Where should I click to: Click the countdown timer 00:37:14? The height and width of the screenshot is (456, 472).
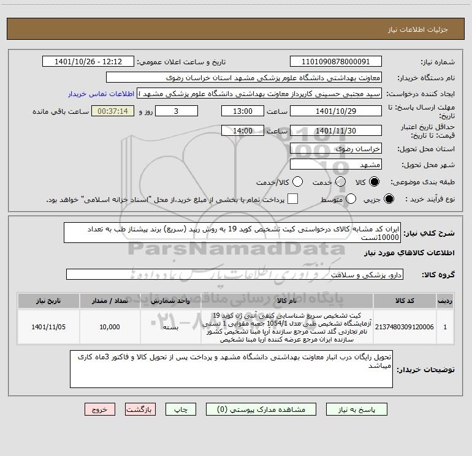click(113, 111)
